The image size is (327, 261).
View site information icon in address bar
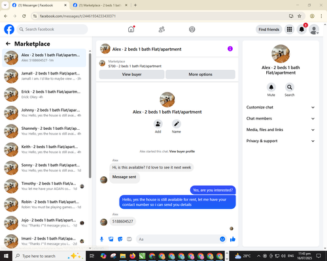[x=35, y=16]
